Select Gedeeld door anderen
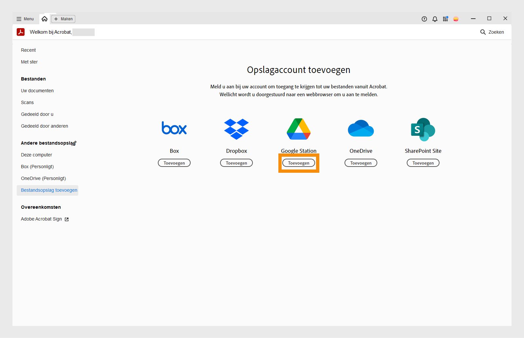This screenshot has height=338, width=524. click(x=44, y=126)
